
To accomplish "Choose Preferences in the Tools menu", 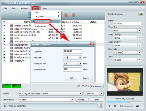I will tap(46, 26).
